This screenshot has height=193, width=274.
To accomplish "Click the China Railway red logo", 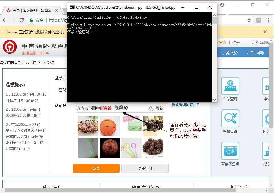I will click(10, 47).
